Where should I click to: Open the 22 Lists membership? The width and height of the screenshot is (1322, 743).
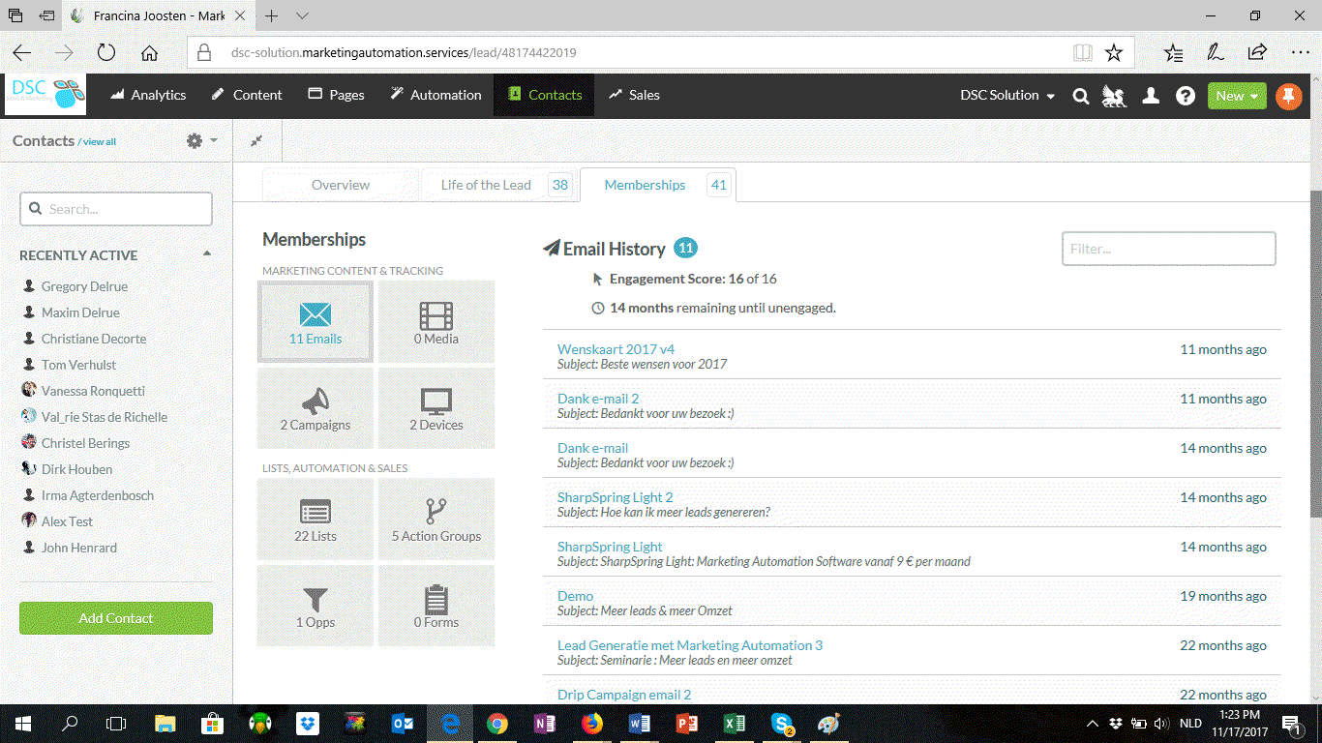315,519
